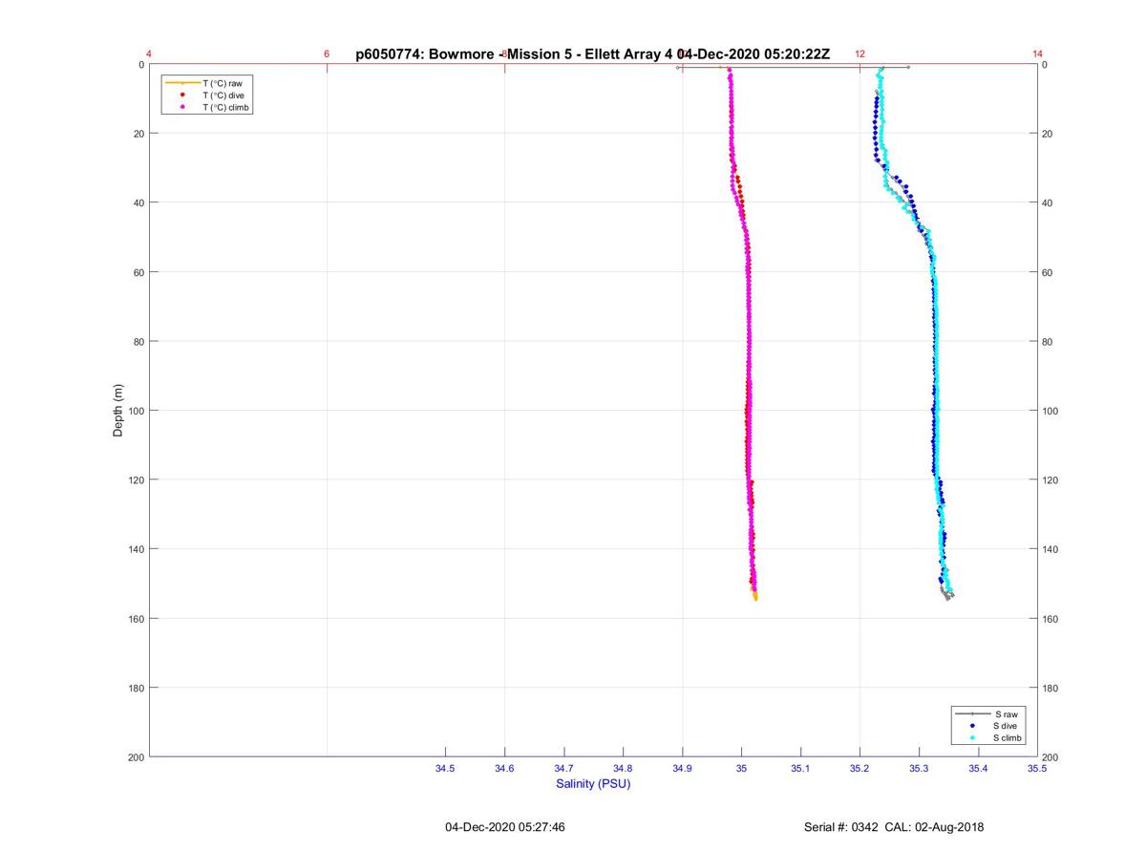The height and width of the screenshot is (851, 1146).
Task: Click depth tick '140' on left axis
Action: click(x=137, y=549)
